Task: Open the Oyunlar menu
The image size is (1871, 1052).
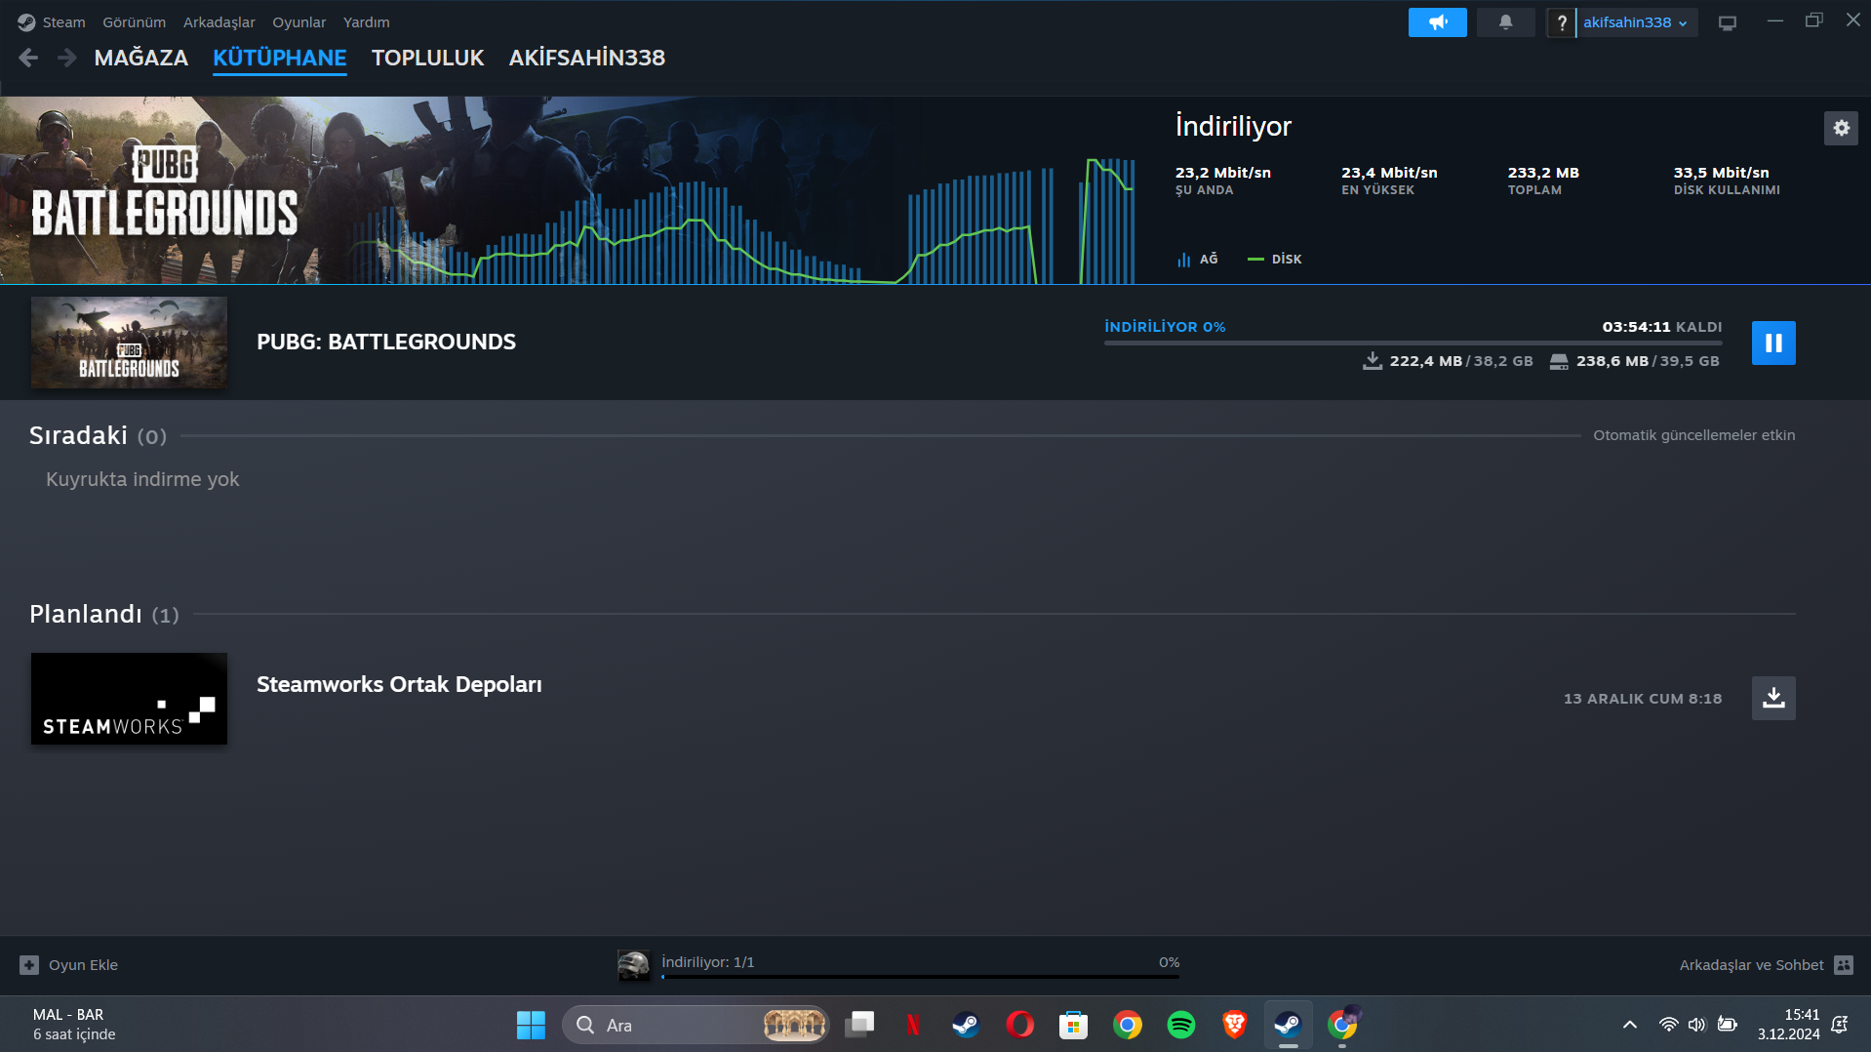Action: click(x=299, y=22)
